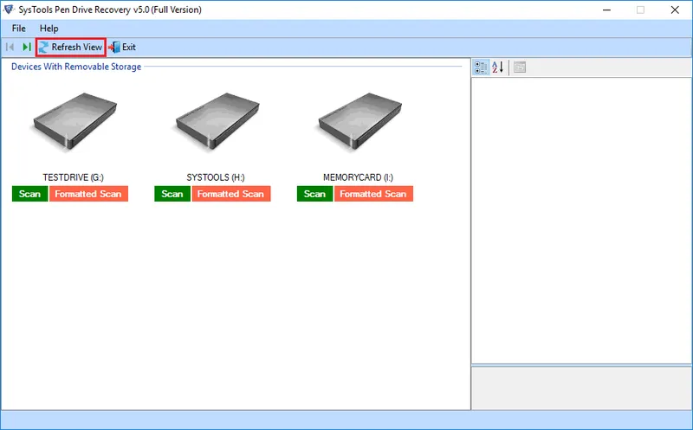Switch property grid to Categorized view
Screen dimensions: 693x430
[481, 67]
